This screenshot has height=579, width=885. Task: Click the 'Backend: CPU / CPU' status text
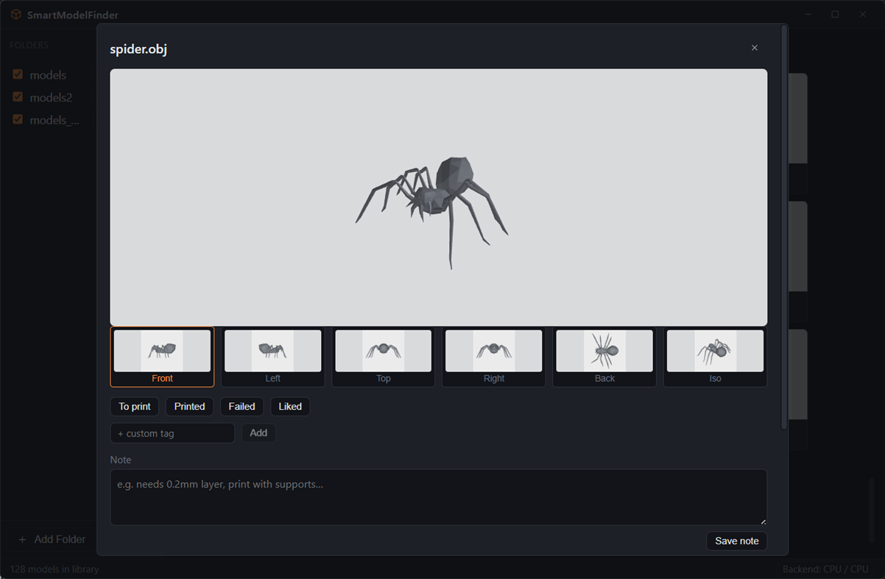click(x=825, y=569)
